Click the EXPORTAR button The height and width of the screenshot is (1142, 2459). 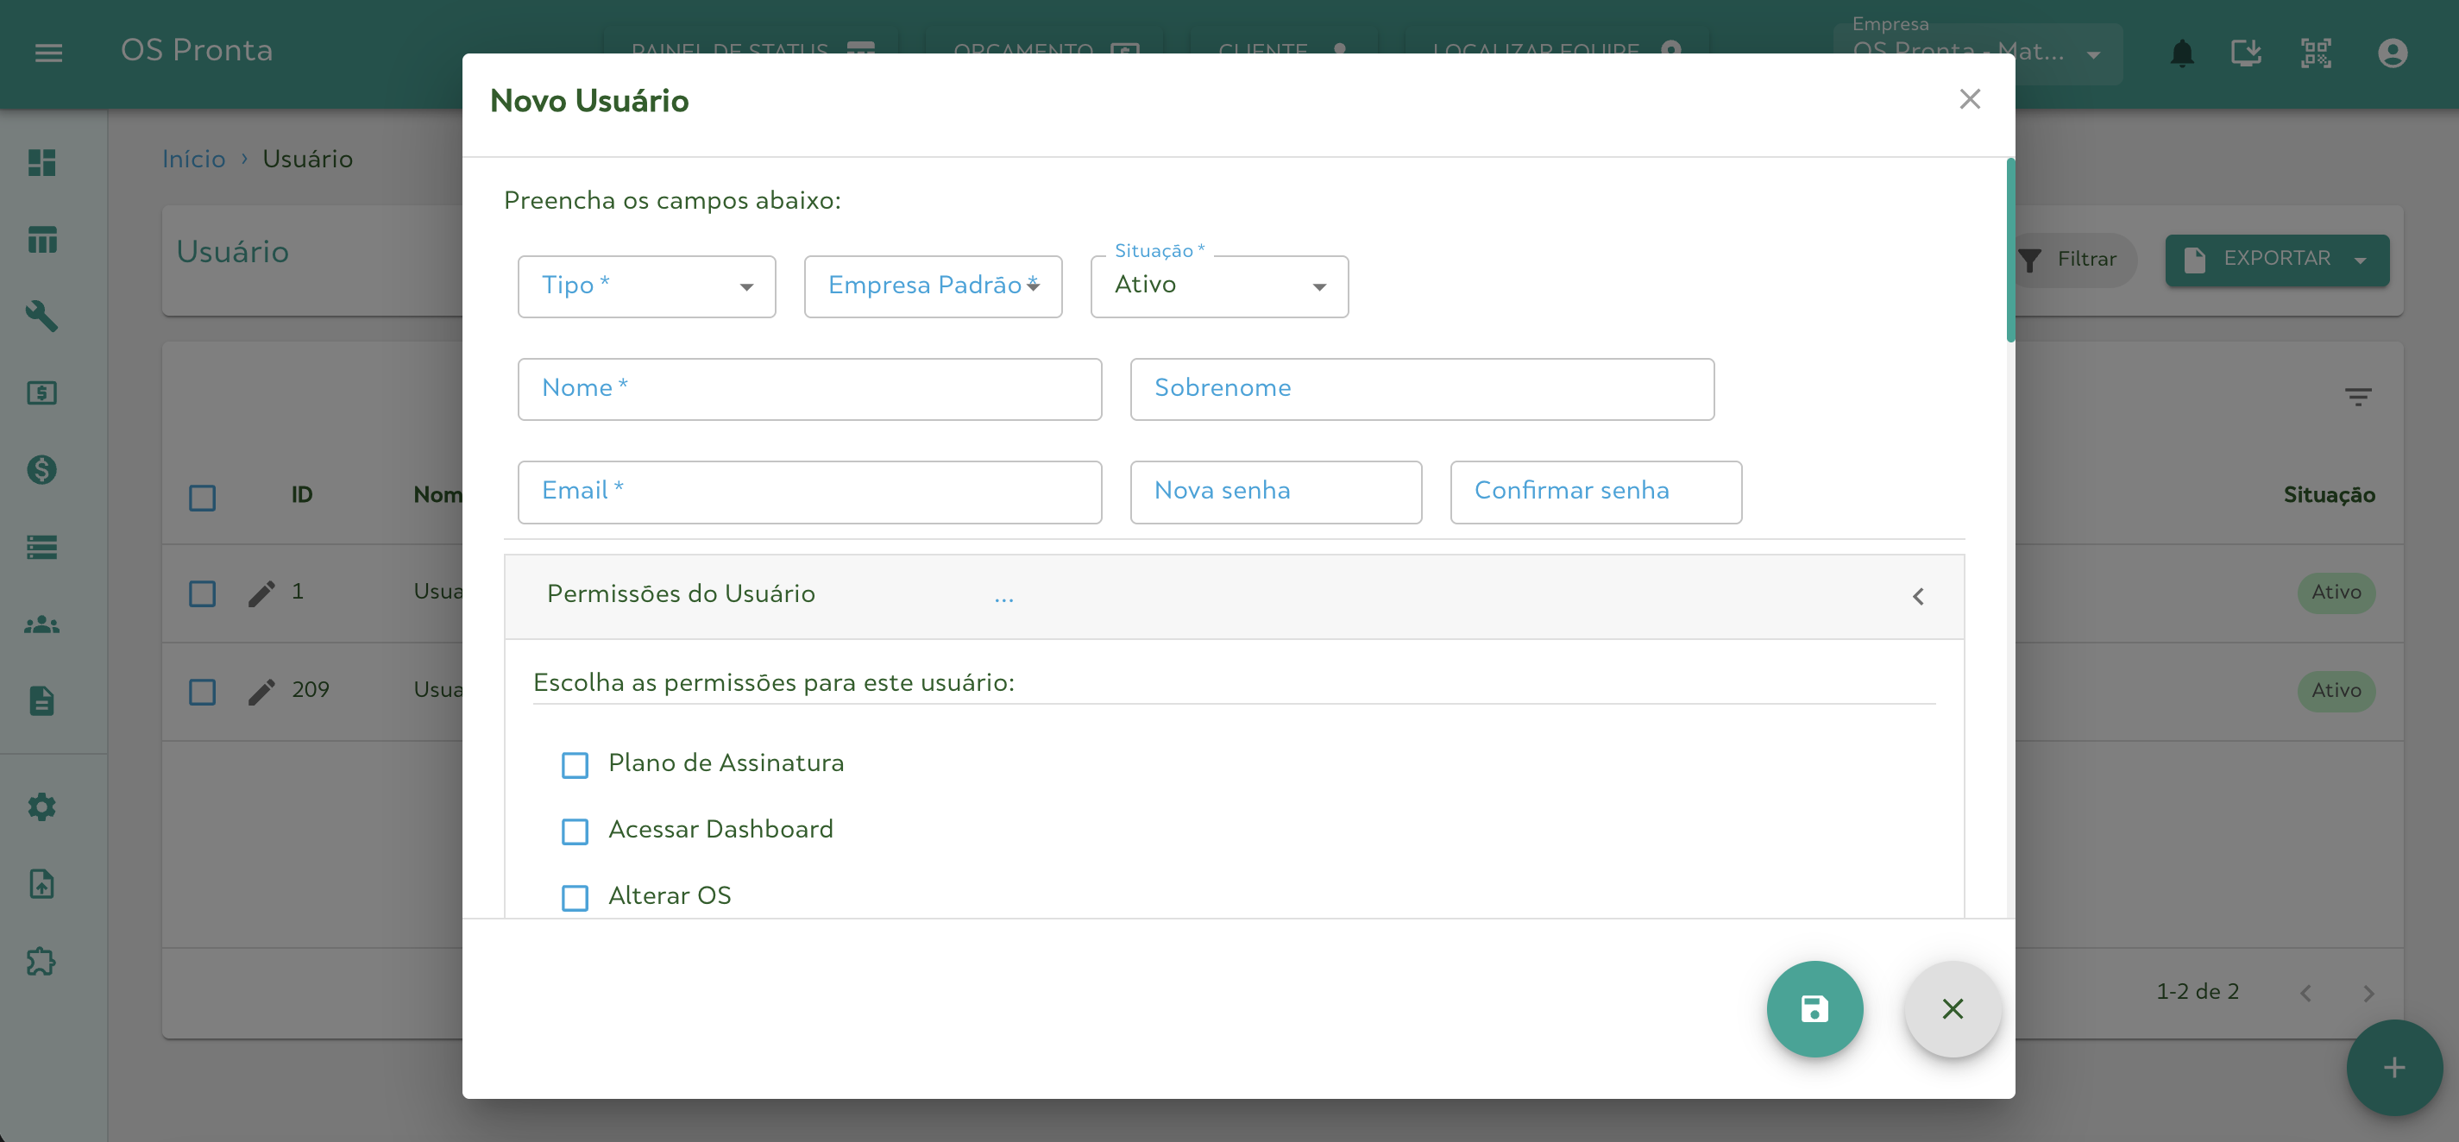pos(2277,260)
